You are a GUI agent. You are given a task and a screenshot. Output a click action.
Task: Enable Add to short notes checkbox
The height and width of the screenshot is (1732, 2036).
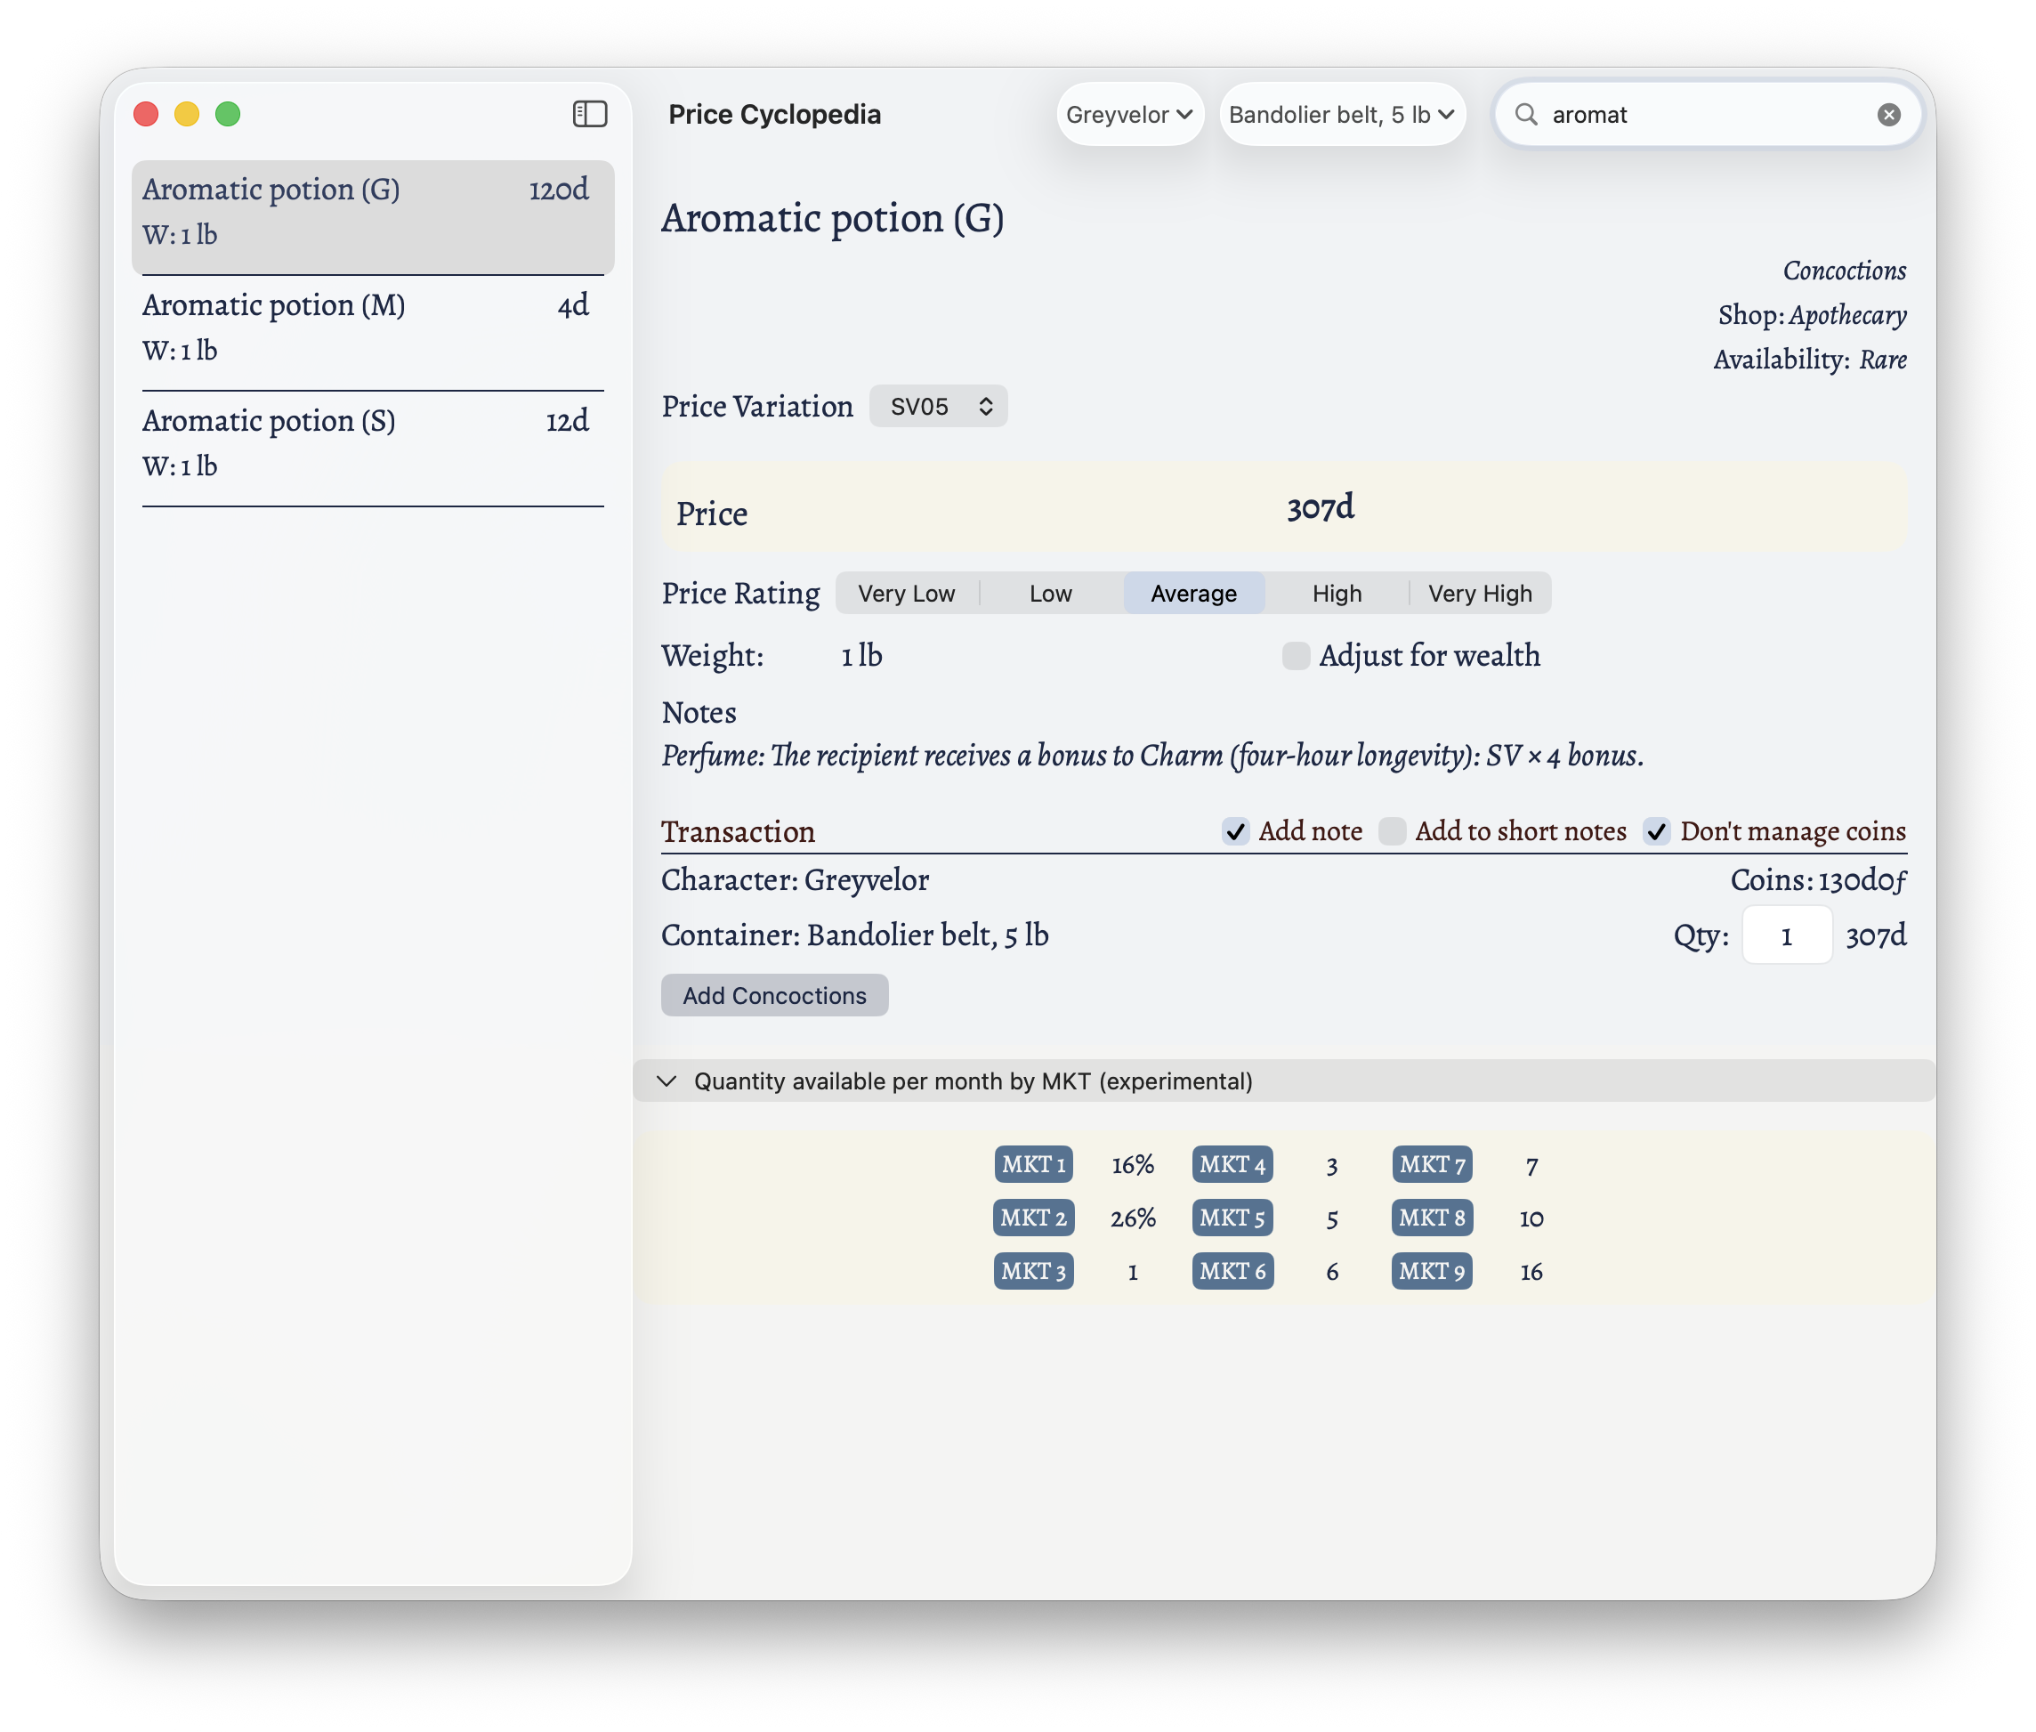pyautogui.click(x=1391, y=831)
